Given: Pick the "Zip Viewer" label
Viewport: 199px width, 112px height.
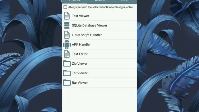Looking at the screenshot, I should [x=80, y=63].
